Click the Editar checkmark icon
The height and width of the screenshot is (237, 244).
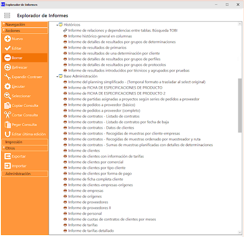8,48
